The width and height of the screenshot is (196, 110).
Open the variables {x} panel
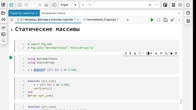pos(3,20)
